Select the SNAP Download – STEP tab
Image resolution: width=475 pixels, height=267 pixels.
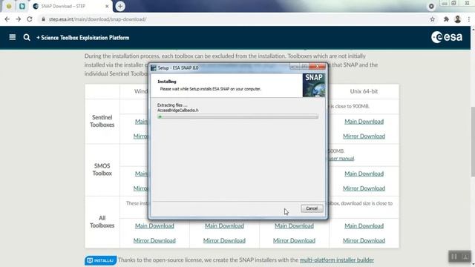[71, 6]
